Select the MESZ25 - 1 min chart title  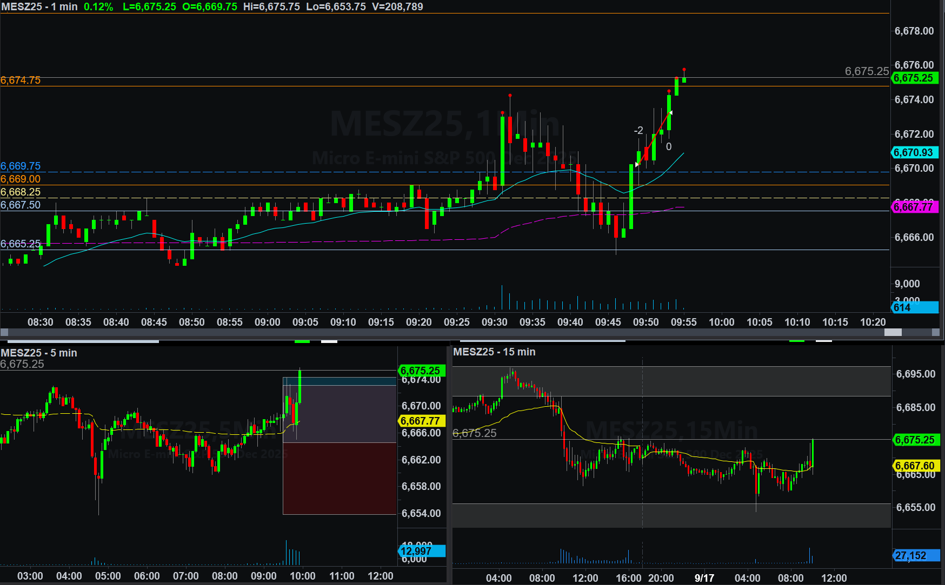(39, 7)
